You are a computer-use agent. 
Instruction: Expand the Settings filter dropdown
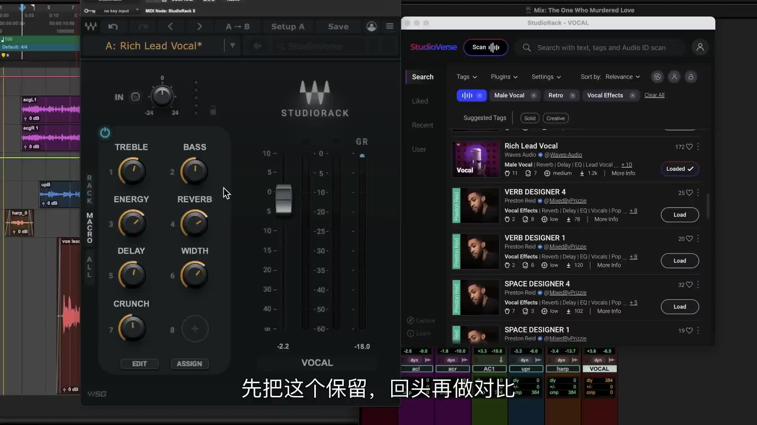pyautogui.click(x=546, y=77)
